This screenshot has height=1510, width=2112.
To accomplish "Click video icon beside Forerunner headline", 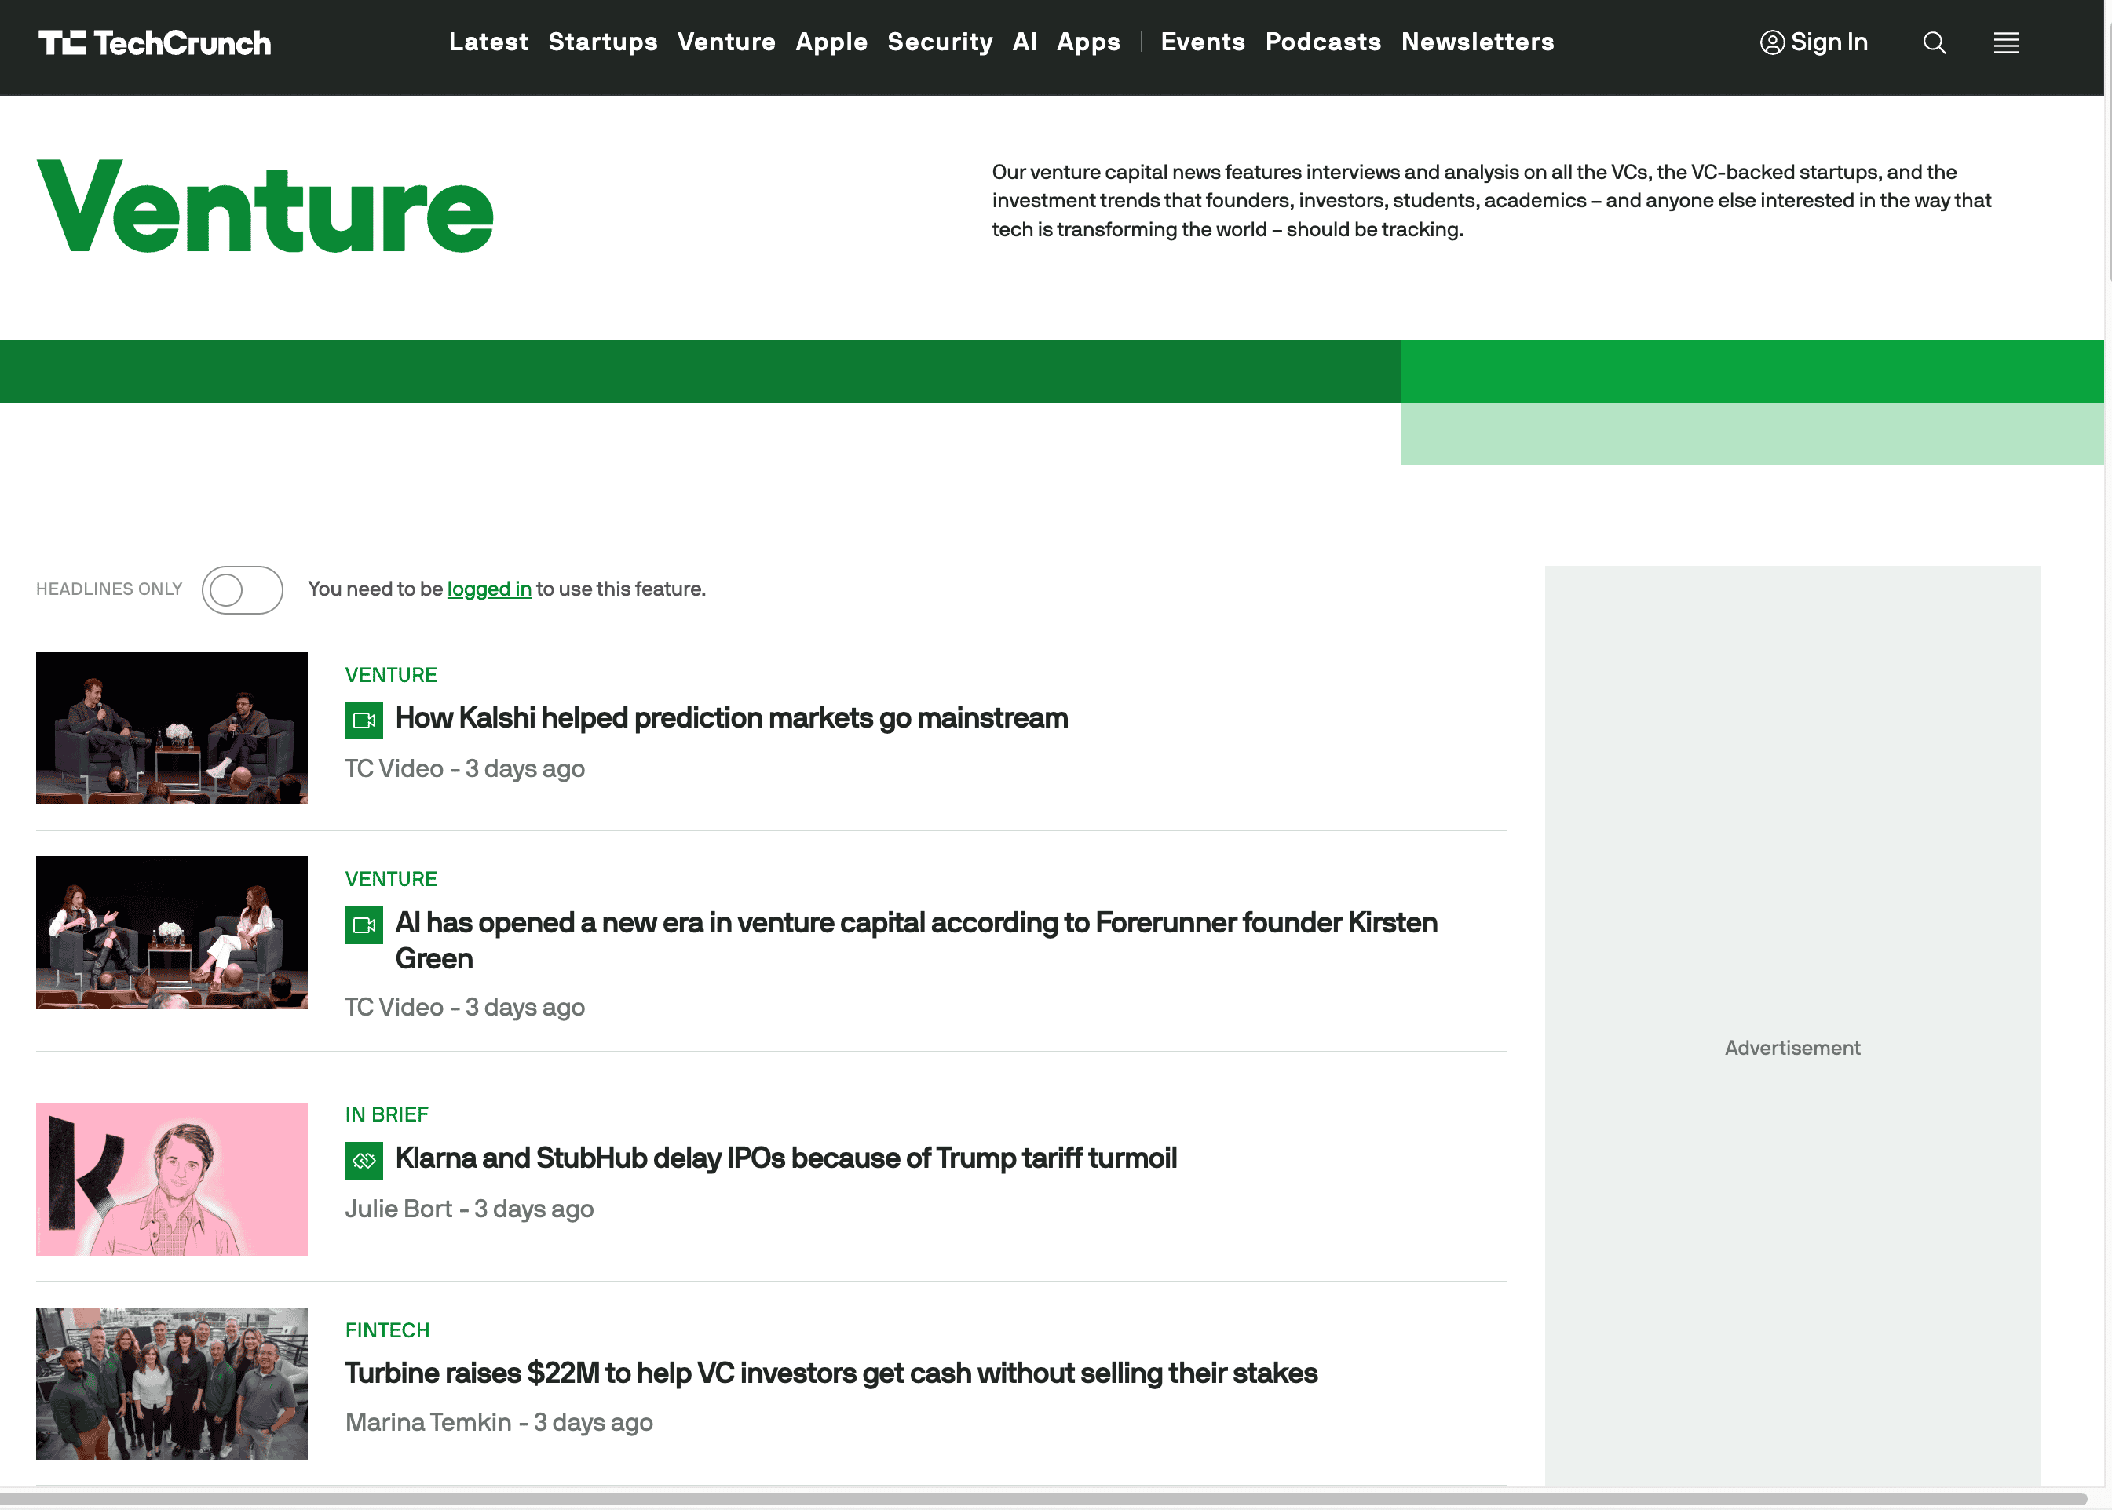I will point(364,925).
